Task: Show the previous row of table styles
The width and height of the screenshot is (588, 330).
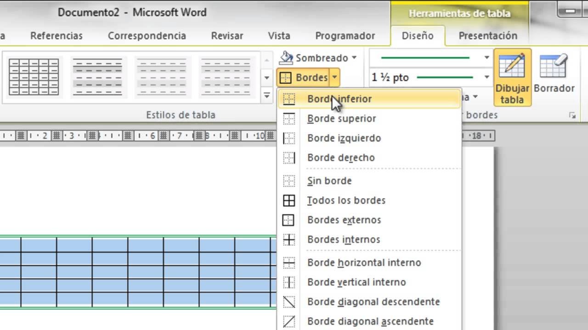Action: 267,60
